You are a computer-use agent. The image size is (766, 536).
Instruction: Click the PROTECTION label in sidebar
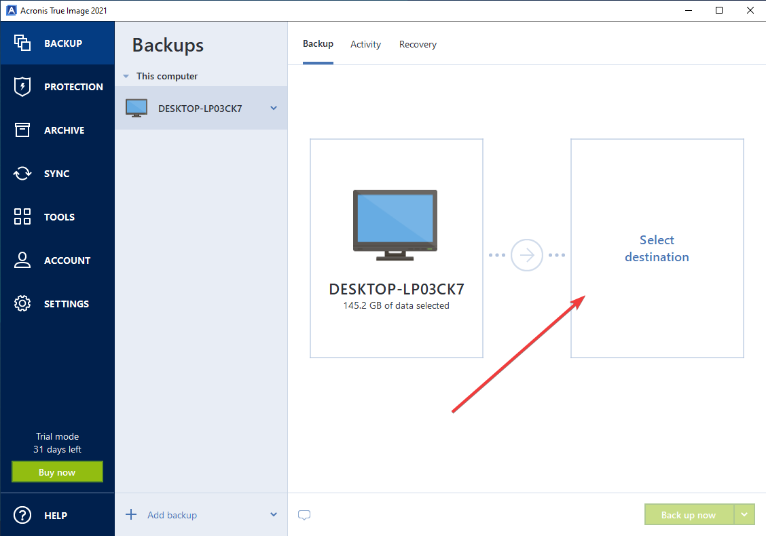click(x=74, y=87)
